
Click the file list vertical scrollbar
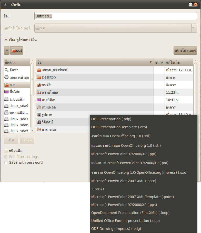(195, 89)
